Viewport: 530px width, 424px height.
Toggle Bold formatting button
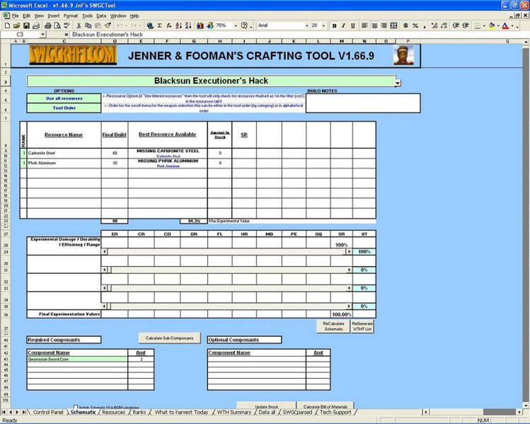pos(335,25)
